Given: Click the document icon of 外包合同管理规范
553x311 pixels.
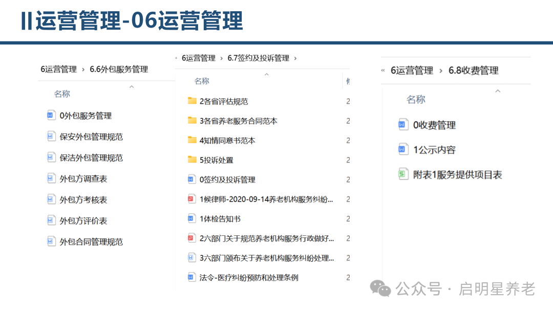Looking at the screenshot, I should tap(51, 241).
